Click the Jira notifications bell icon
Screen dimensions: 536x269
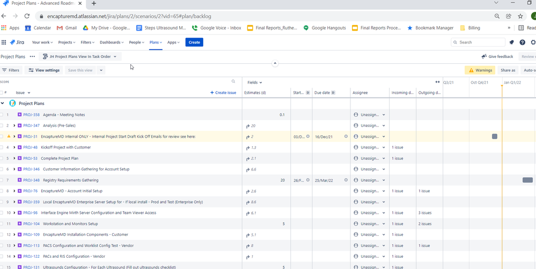tap(511, 42)
